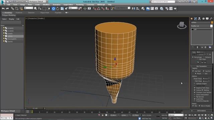Screen dimensions: 214x120
Task: Open the Hierarchy command panel tab
Action: coord(199,19)
